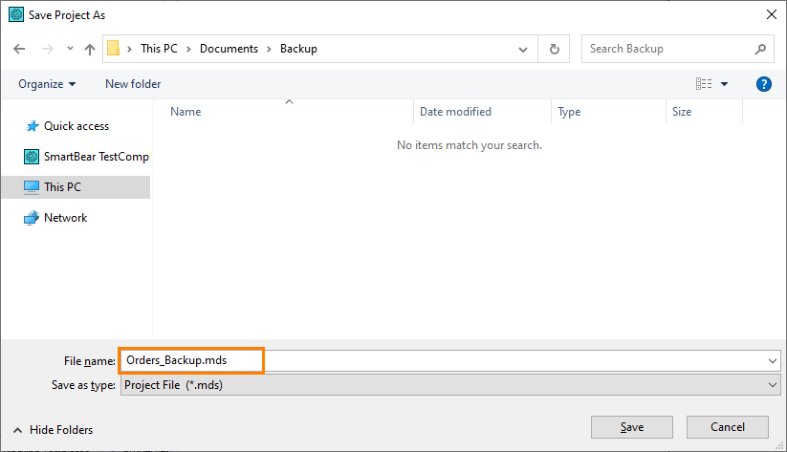Sort by Date modified column
787x452 pixels.
455,112
